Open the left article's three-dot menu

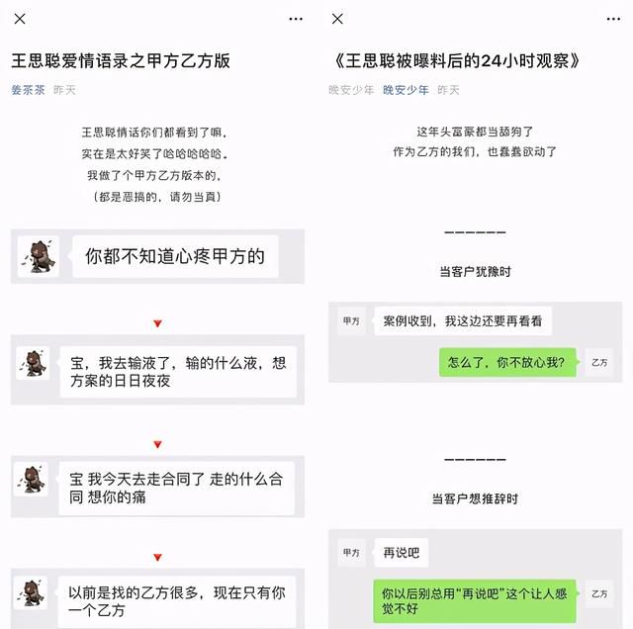pos(296,19)
